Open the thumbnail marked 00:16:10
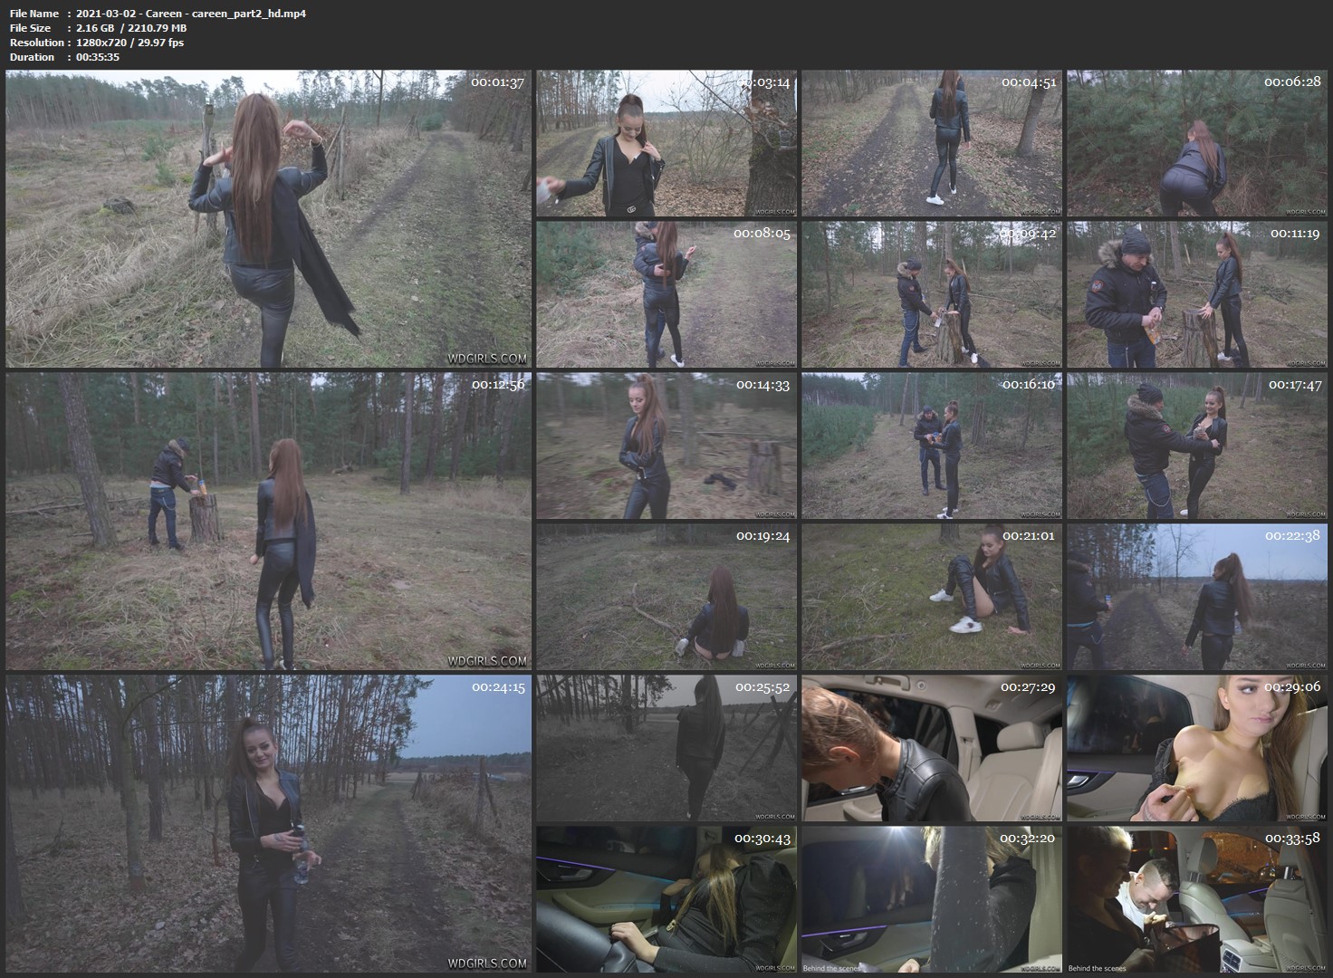This screenshot has height=978, width=1333. click(x=932, y=445)
